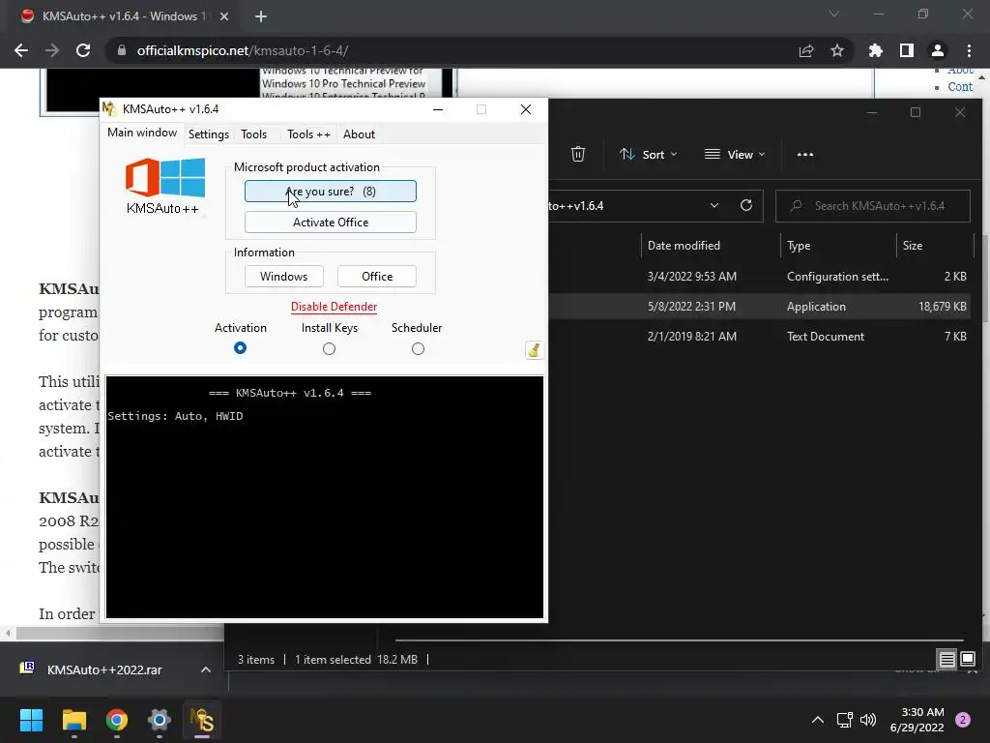Bookmark this page with the star icon

(837, 50)
